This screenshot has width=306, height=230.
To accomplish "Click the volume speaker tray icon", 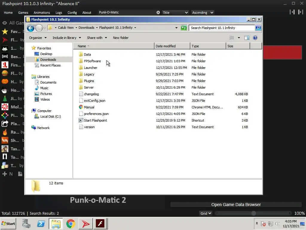I will [x=277, y=223].
